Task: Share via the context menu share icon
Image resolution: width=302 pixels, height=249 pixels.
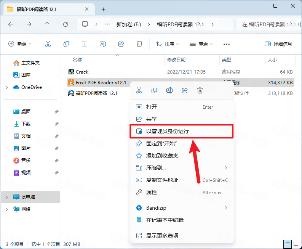Action: point(185,90)
